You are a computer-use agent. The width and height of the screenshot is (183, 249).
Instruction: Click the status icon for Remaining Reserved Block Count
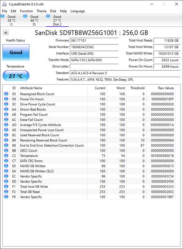[6, 140]
